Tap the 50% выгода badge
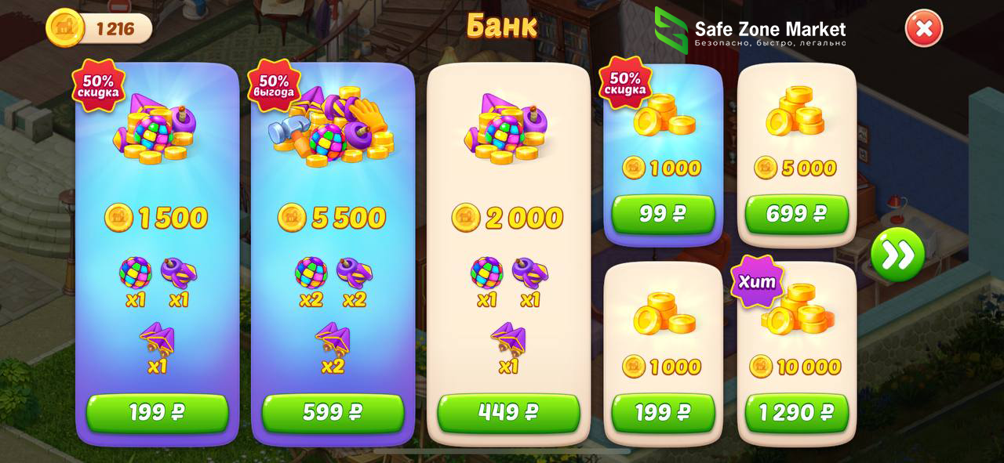 pos(275,85)
